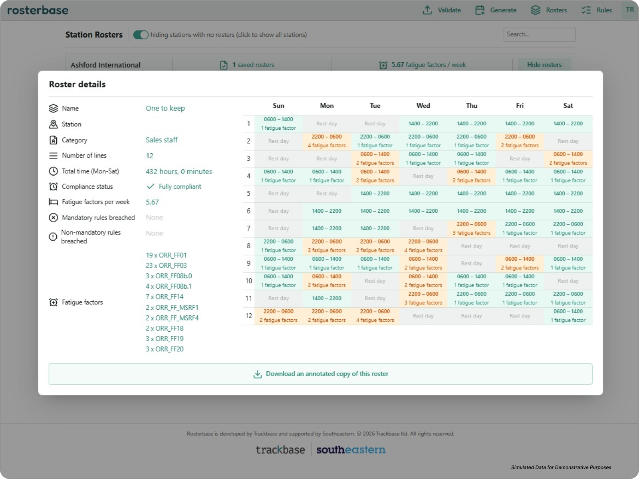
Task: Click the Category badge icon
Action: click(54, 140)
